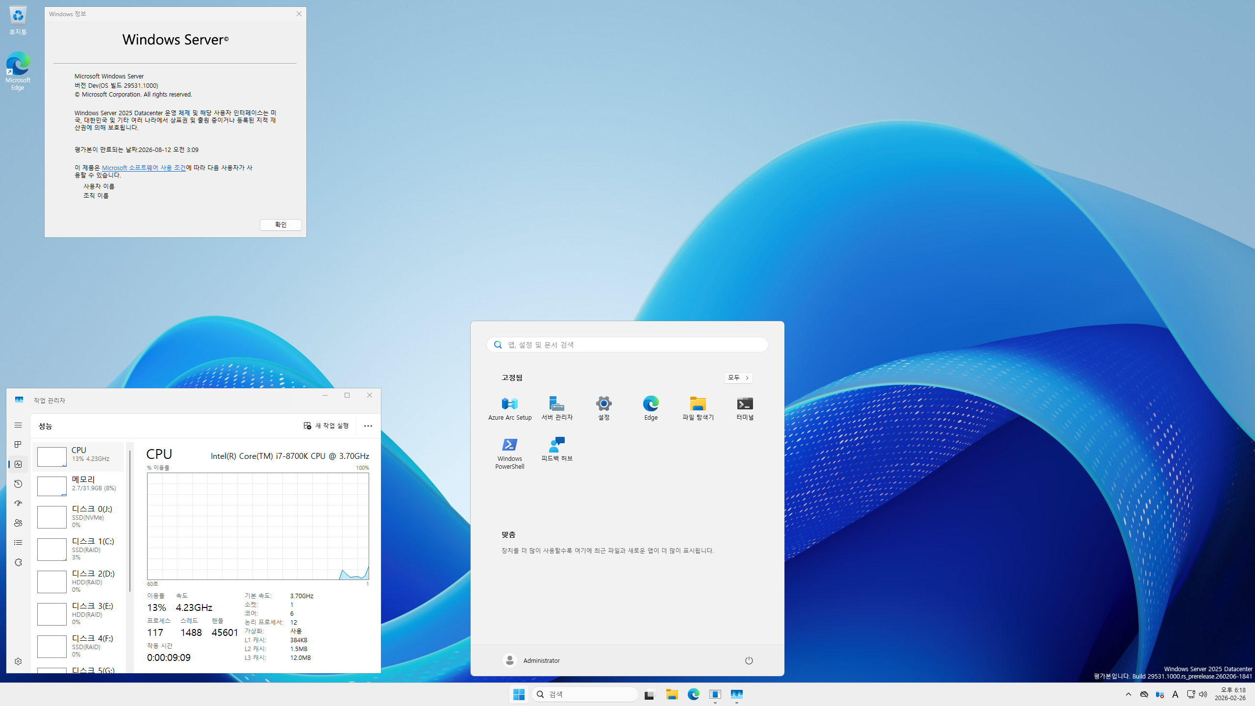
Task: Click the Start menu search field
Action: [x=627, y=345]
